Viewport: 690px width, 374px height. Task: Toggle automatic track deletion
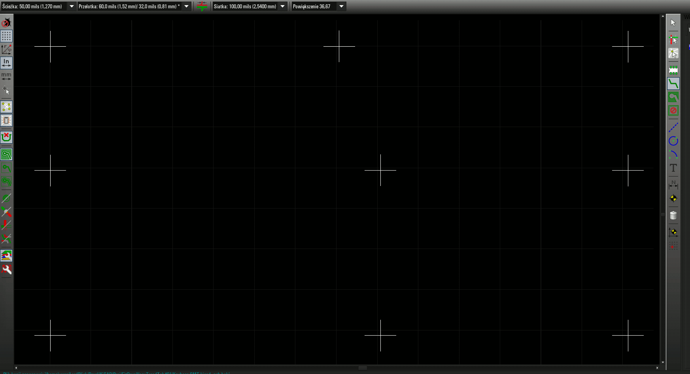pyautogui.click(x=6, y=137)
